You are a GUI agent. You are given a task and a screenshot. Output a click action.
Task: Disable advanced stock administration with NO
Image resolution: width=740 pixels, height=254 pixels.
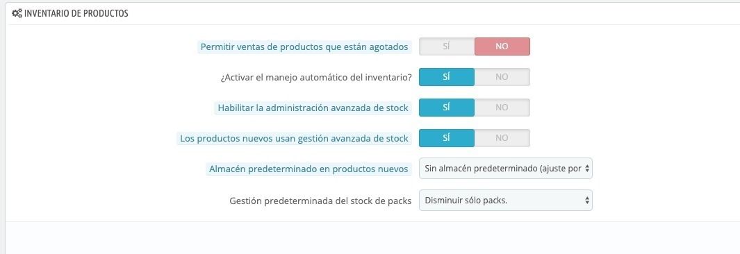click(x=502, y=108)
